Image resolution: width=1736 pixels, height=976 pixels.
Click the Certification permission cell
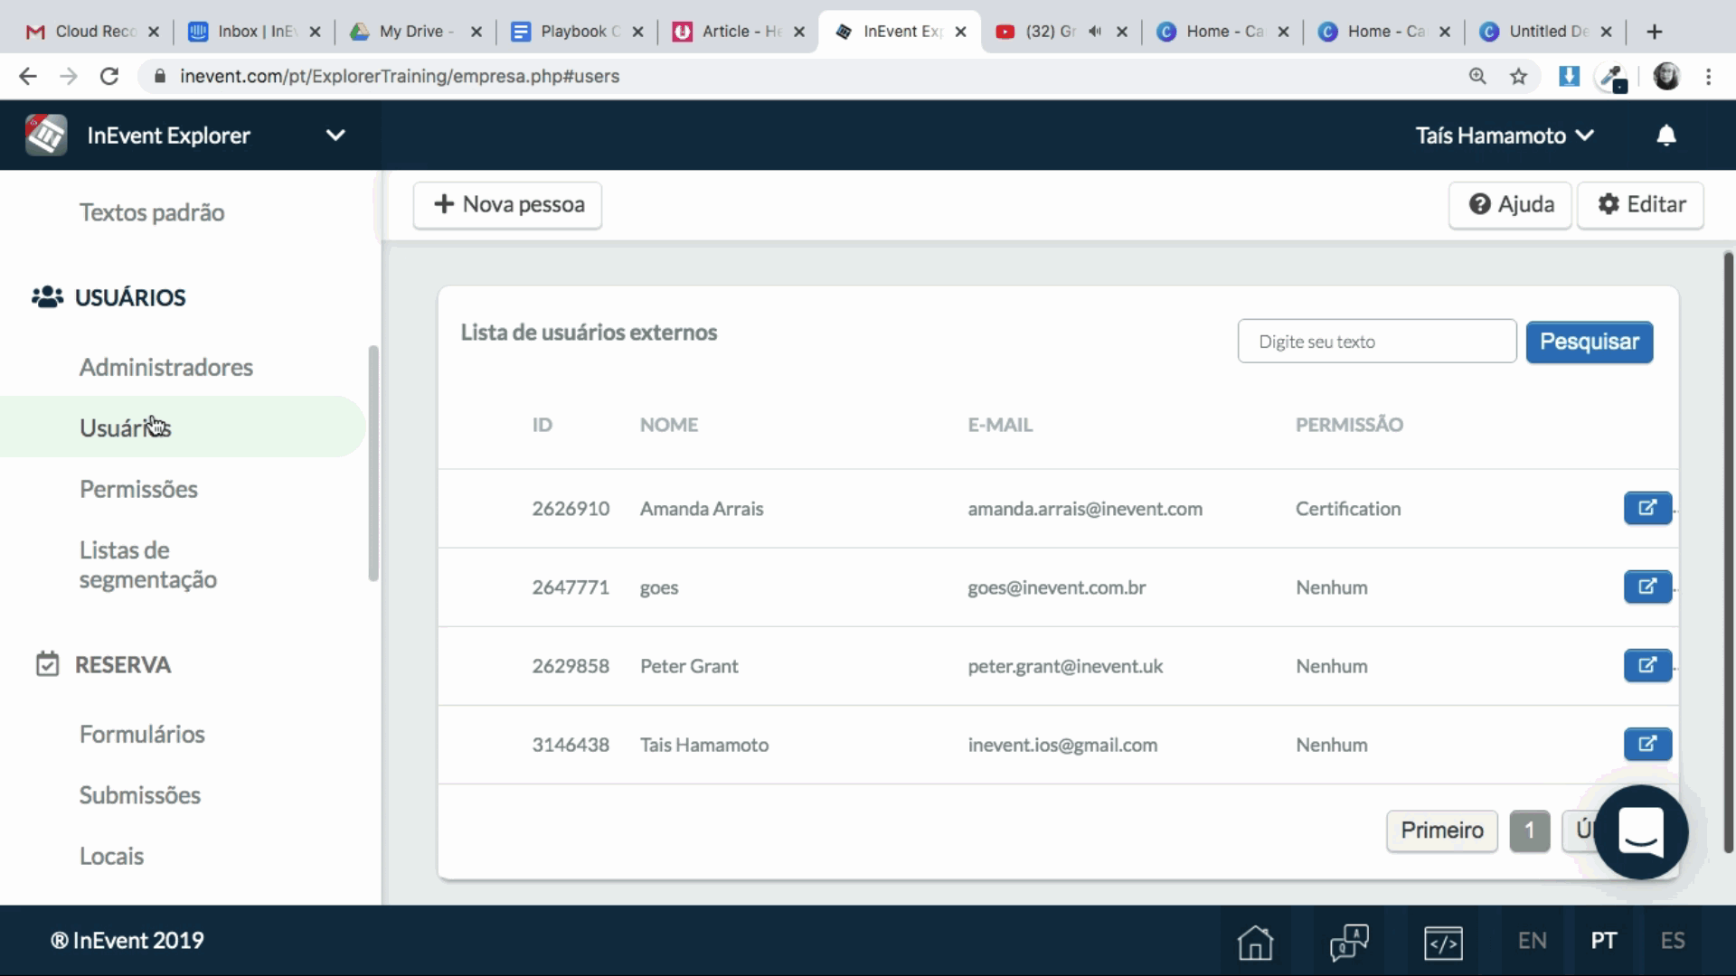(1348, 509)
